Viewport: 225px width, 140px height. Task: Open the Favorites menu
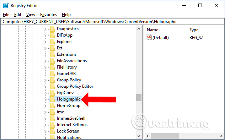(48, 15)
